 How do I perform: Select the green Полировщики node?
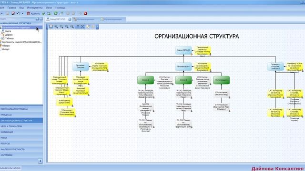pyautogui.click(x=221, y=80)
